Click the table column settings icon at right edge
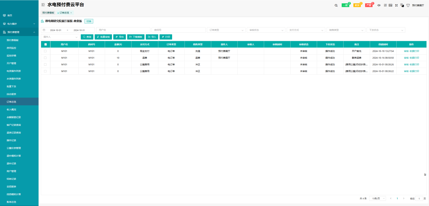429x206 pixels. tap(425, 175)
